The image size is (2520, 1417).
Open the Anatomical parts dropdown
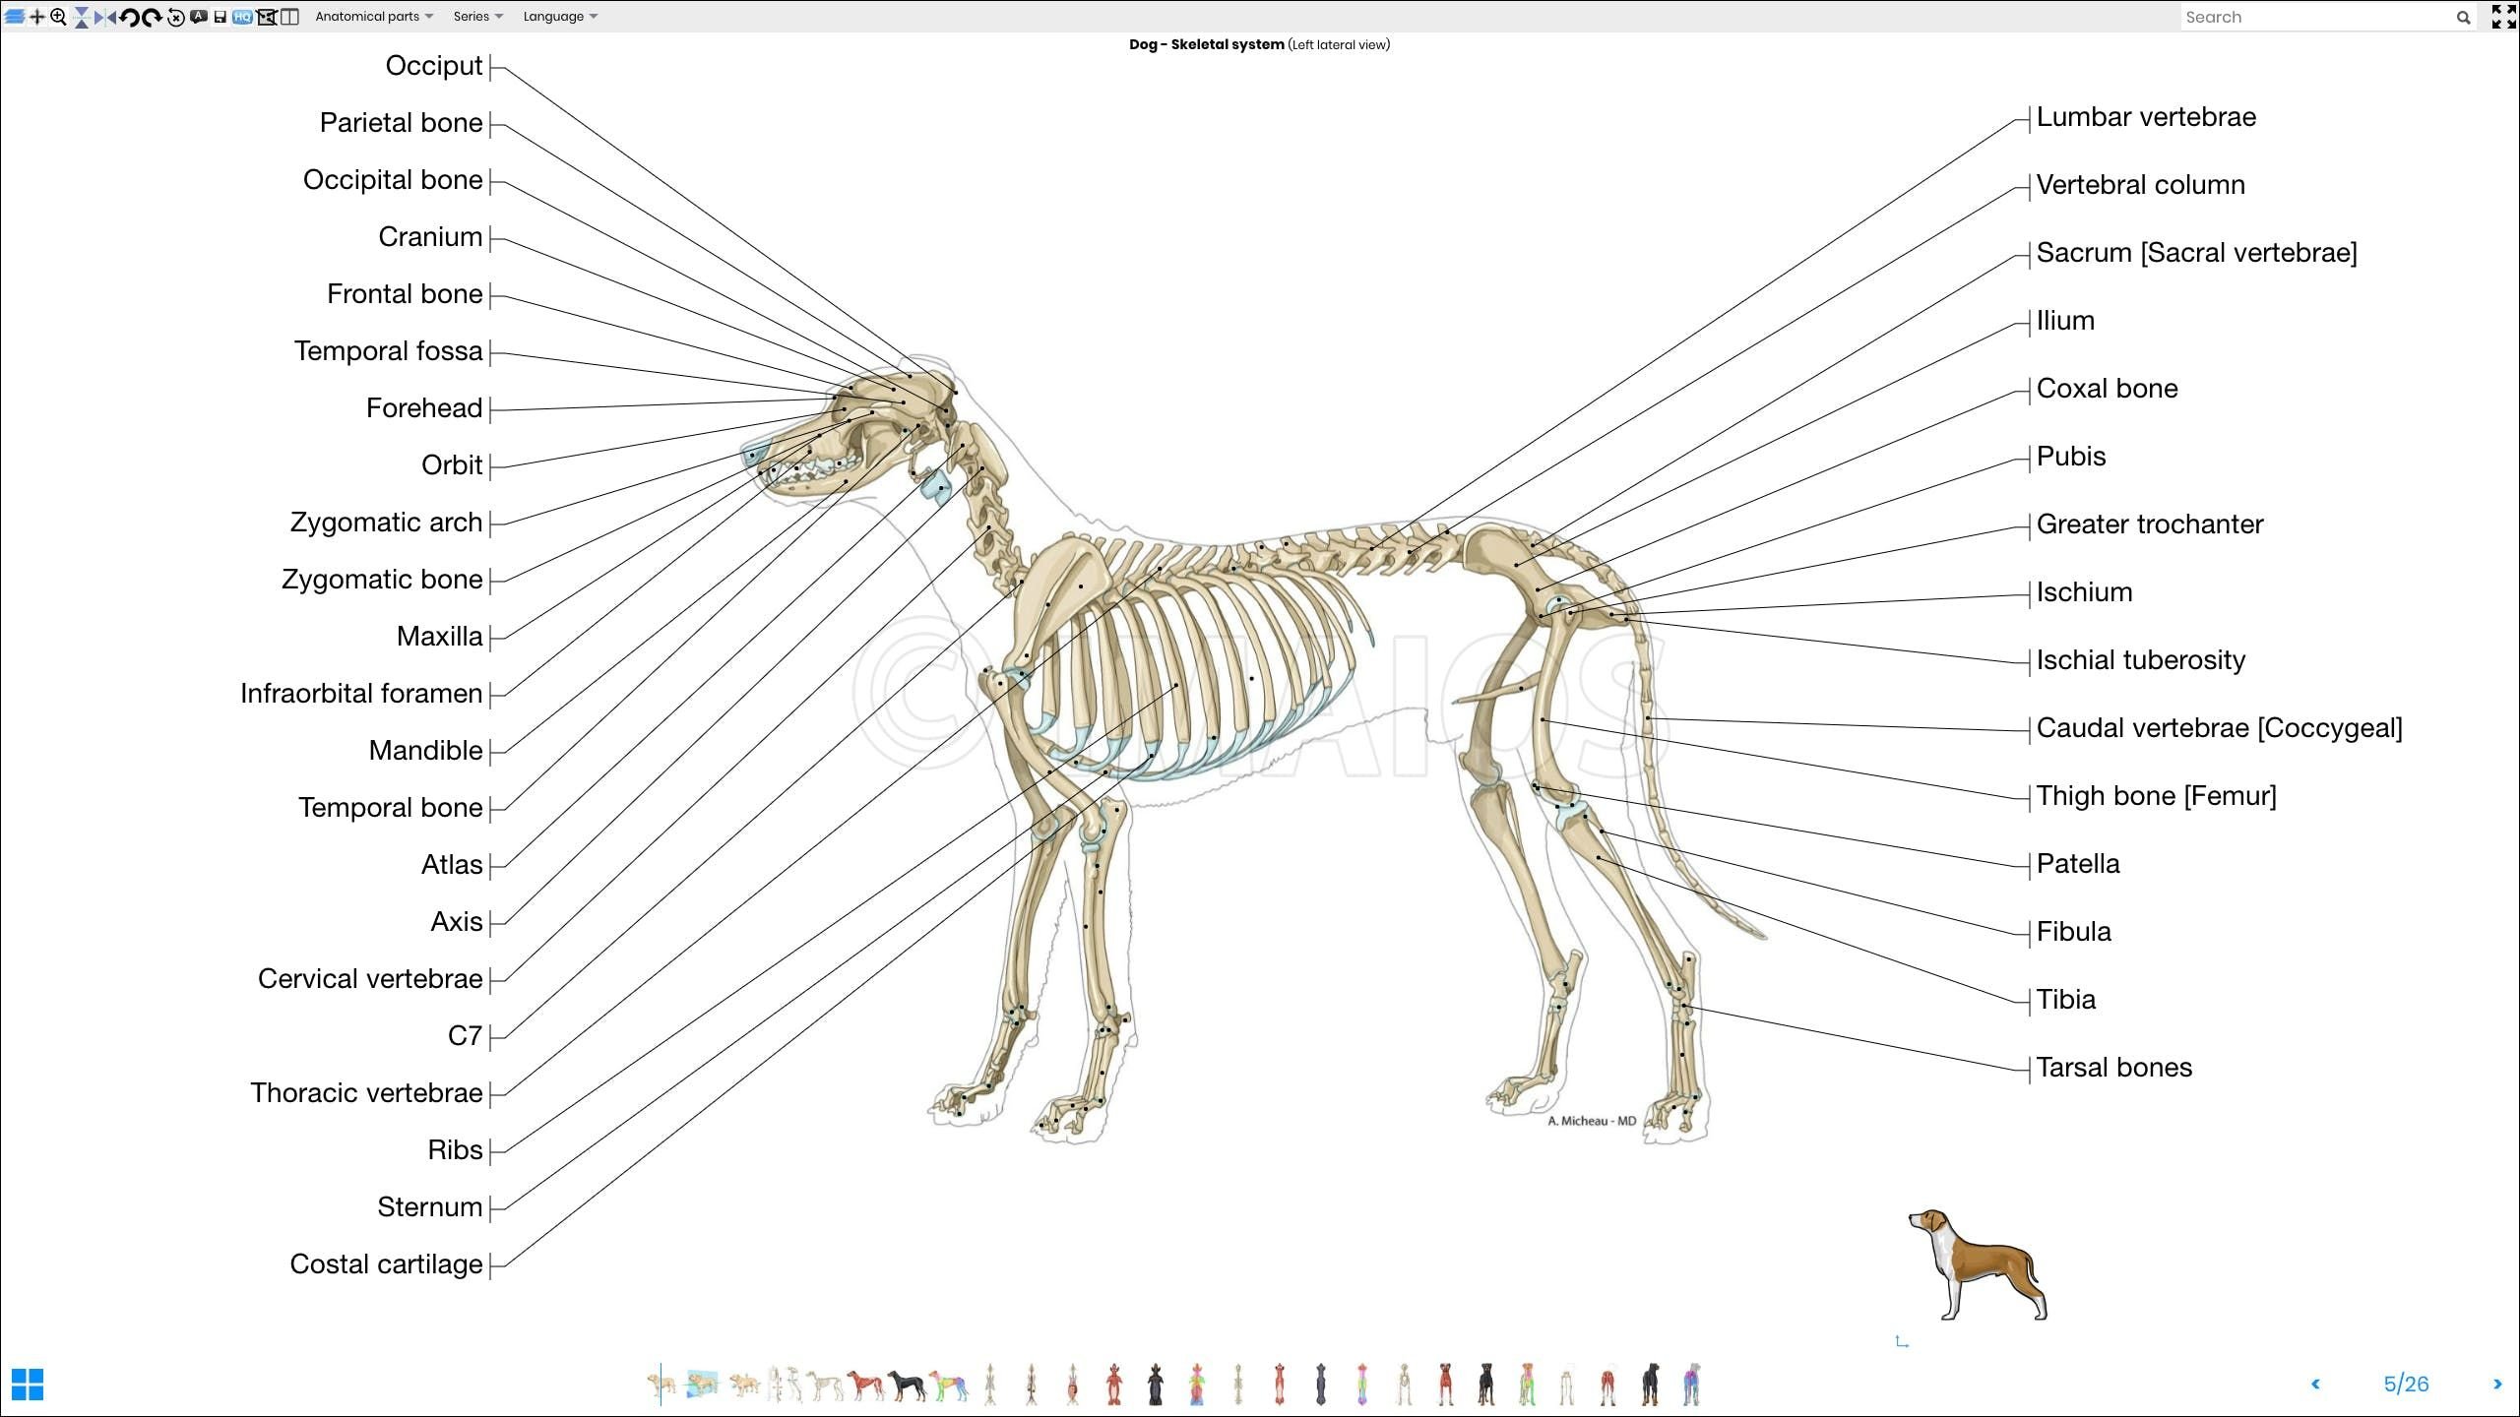pyautogui.click(x=373, y=17)
